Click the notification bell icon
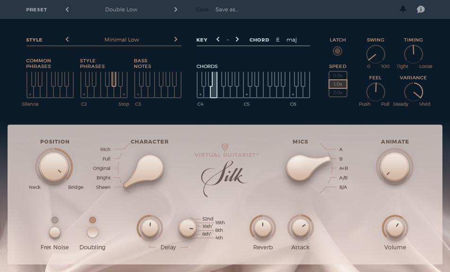Image resolution: width=450 pixels, height=272 pixels. click(403, 9)
